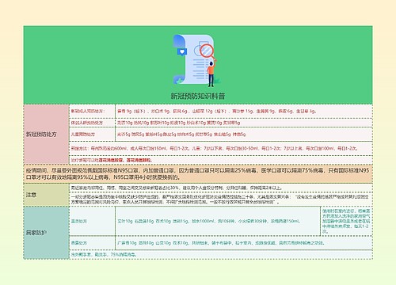Click the children's ingredient row with 防风5g
This screenshot has height=285, width=396.
click(x=244, y=135)
